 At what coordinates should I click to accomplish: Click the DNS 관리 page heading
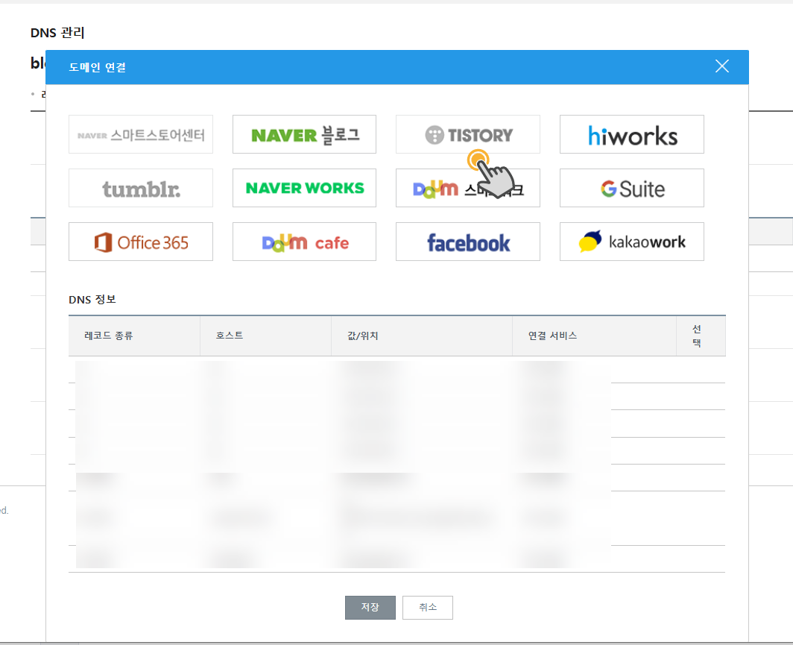coord(57,33)
